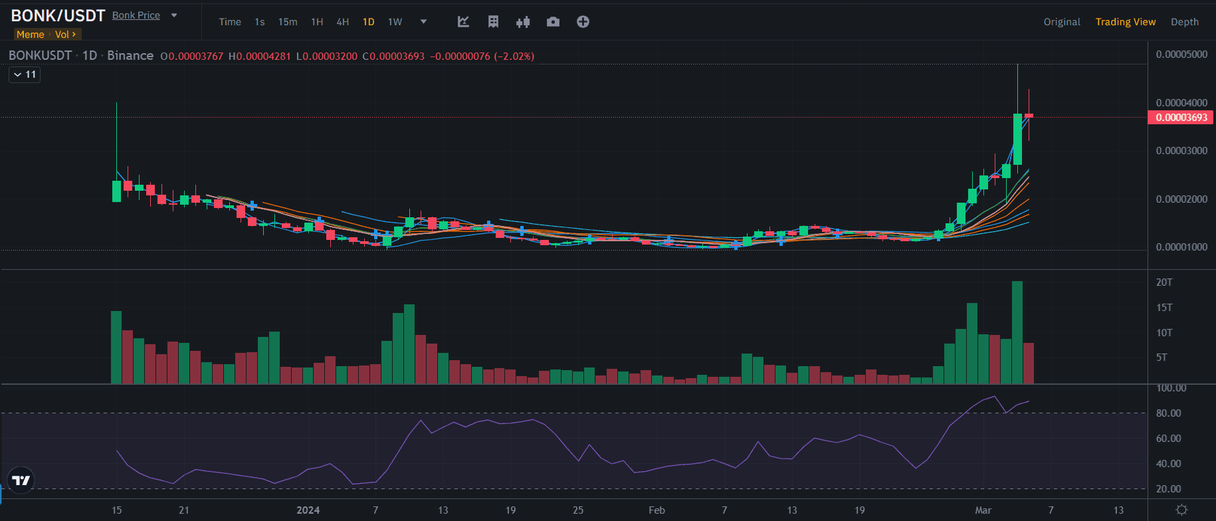Switch to Original chart view
Screen dimensions: 1216x521
point(1062,22)
